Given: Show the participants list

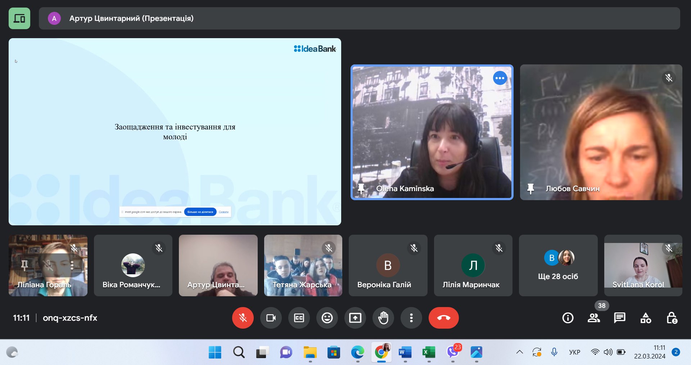Looking at the screenshot, I should 593,318.
